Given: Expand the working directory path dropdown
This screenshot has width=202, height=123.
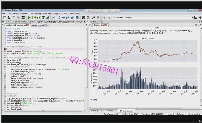Looking at the screenshot, I should (192, 18).
